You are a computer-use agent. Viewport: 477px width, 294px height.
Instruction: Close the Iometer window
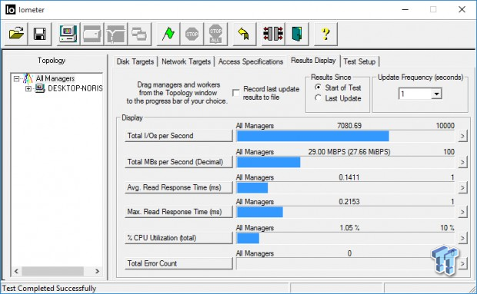coord(462,9)
